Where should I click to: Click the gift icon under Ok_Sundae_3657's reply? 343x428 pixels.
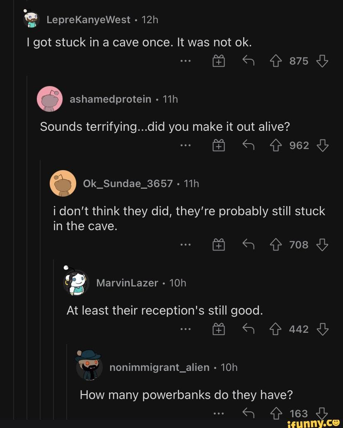click(x=218, y=244)
